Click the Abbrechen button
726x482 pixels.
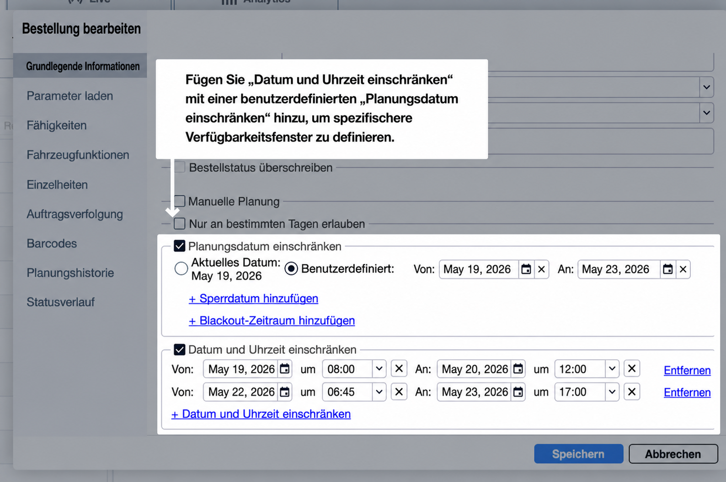(673, 454)
